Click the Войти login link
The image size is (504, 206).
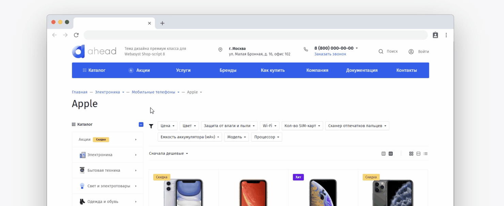click(424, 52)
